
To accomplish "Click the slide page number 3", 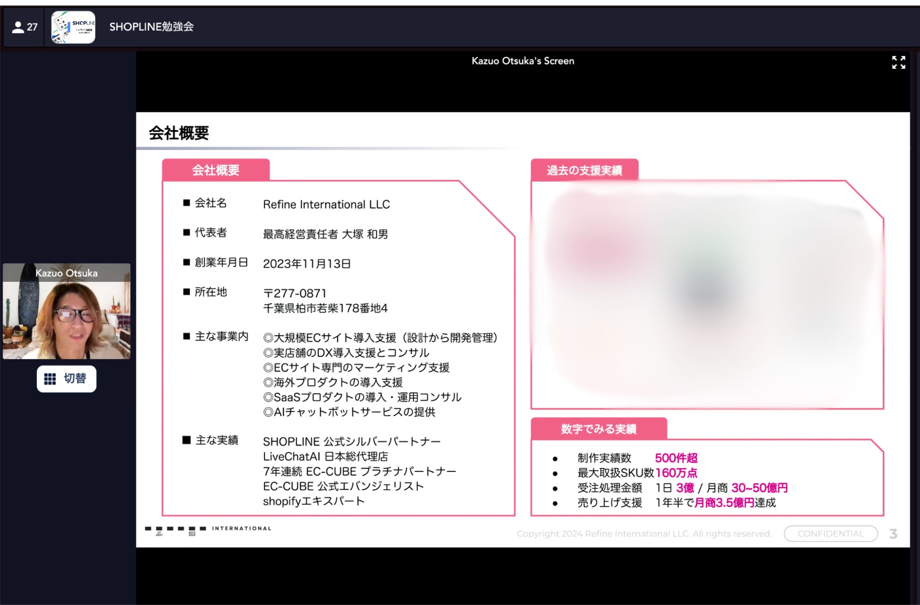I will pos(893,534).
